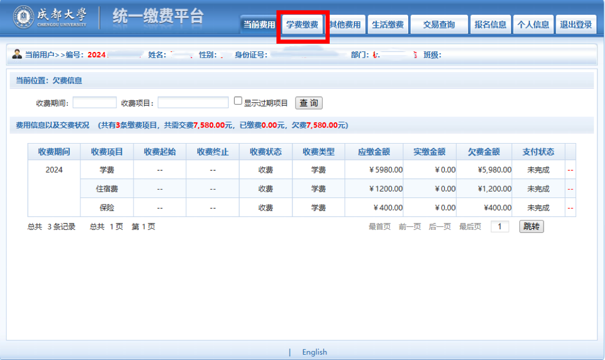605x360 pixels.
Task: Click the 前一页 previous page link
Action: 410,227
